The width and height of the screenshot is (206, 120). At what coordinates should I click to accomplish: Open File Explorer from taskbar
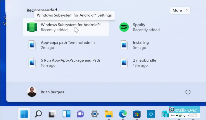click(x=109, y=114)
